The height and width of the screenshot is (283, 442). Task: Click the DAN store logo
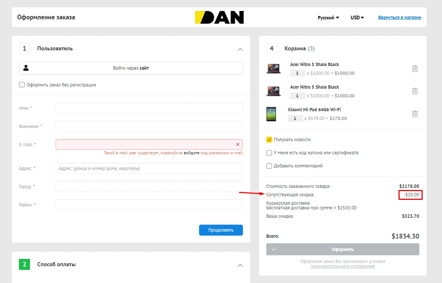click(219, 18)
